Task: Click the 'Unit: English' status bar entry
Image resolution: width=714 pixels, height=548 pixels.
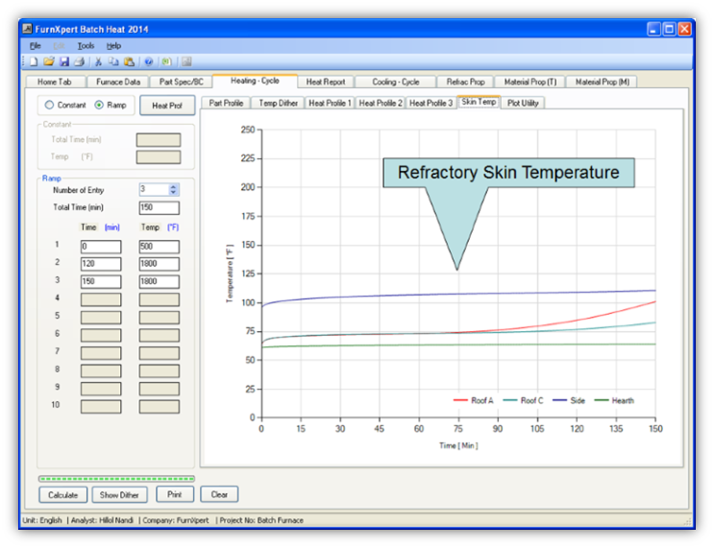Action: 42,520
